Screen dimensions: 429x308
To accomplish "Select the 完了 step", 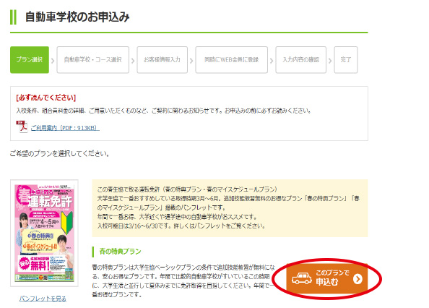I will (x=346, y=60).
